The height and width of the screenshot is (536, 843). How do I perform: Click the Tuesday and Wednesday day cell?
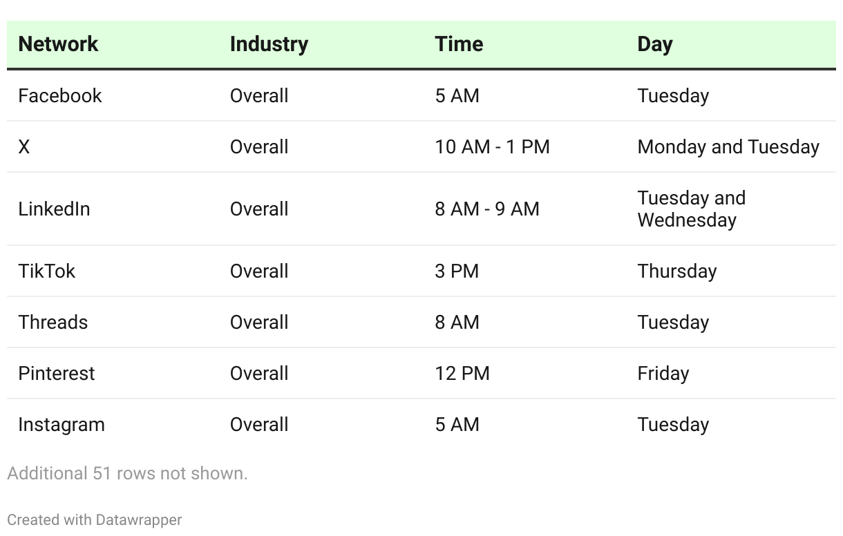coord(691,209)
